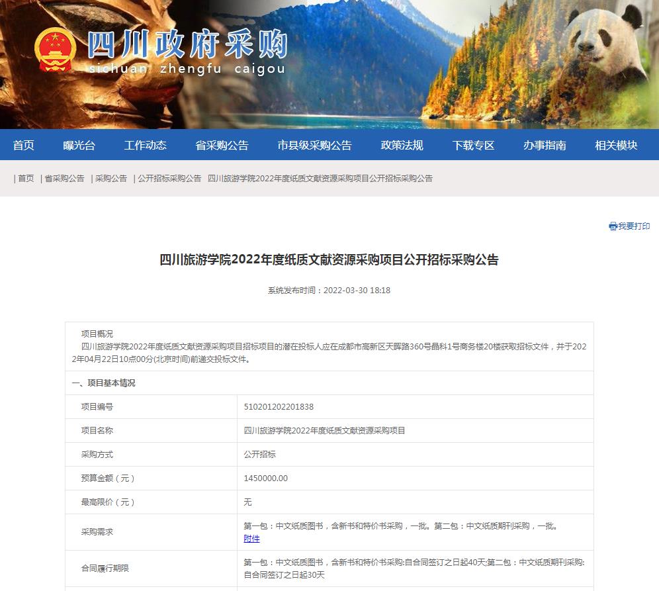Open the 曝光台 navigation item
Screen dimensions: 659x591
(79, 145)
